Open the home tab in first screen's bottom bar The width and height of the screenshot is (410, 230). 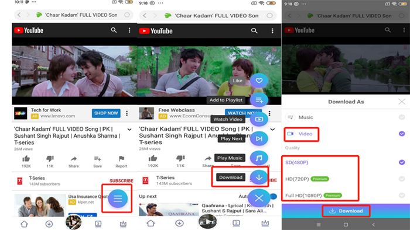coord(25,224)
